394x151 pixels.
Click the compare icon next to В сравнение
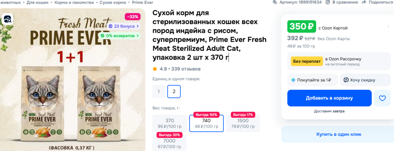328,3
